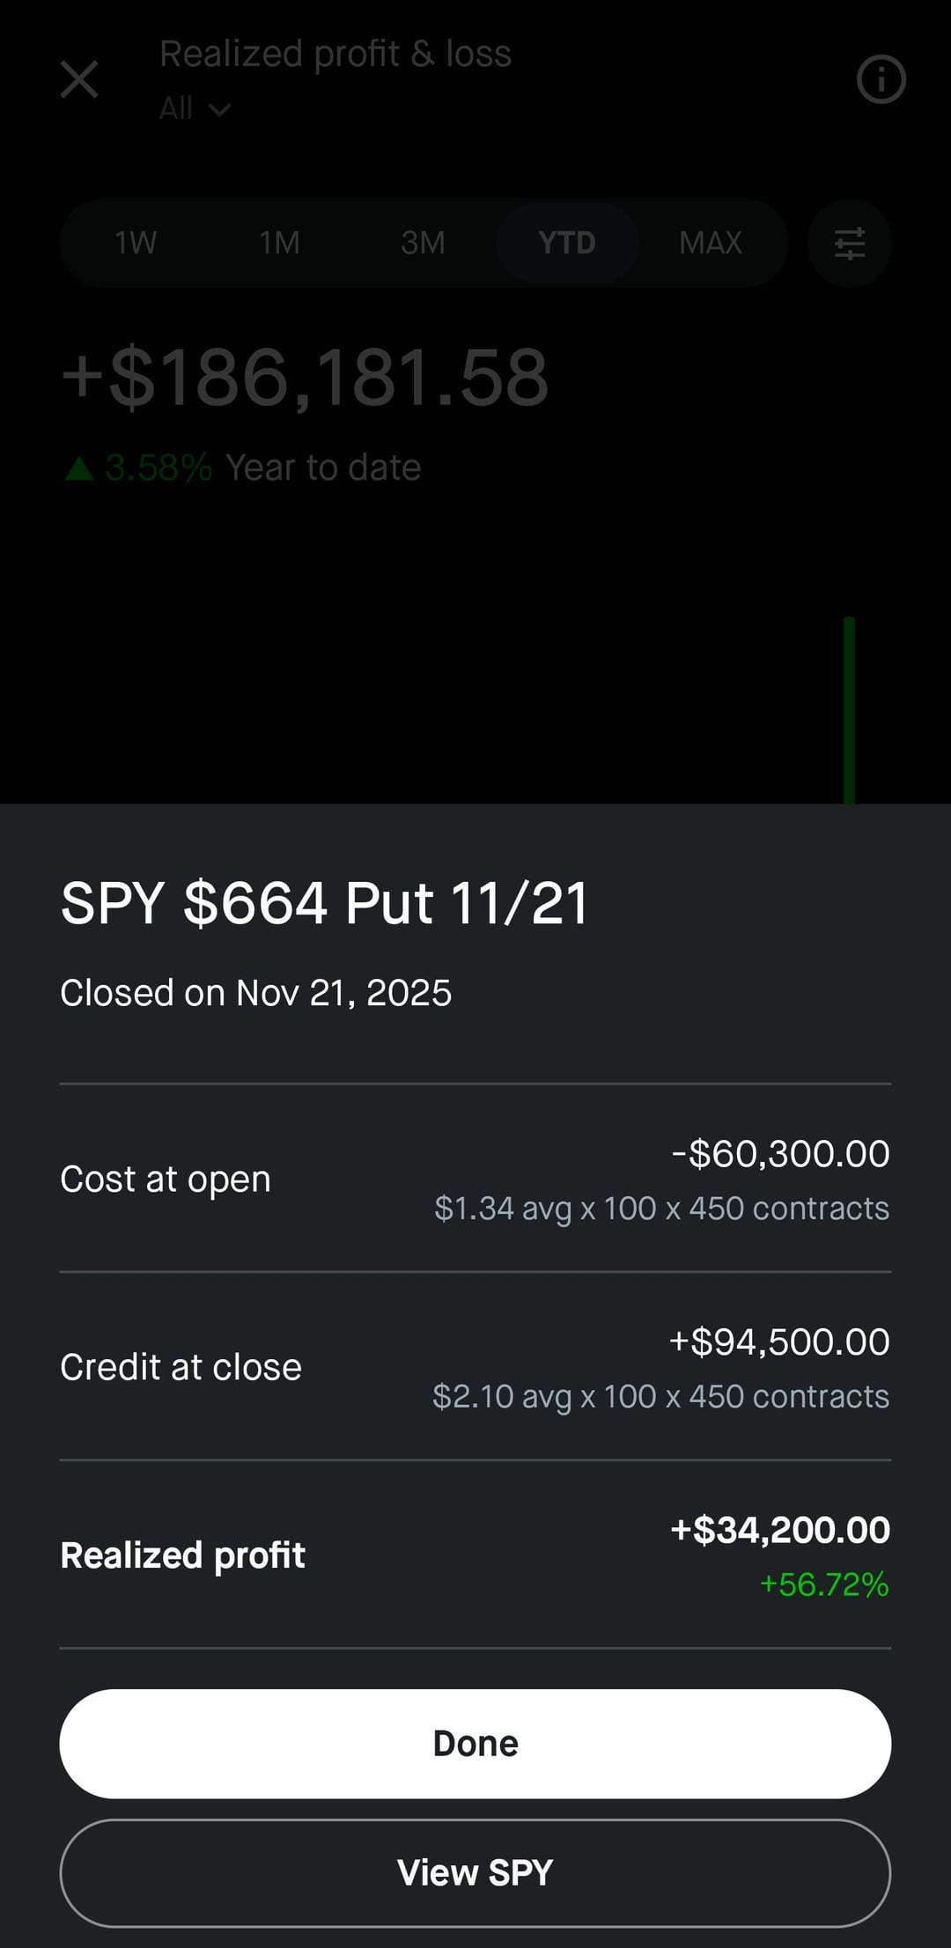Open the View SPY button
This screenshot has height=1948, width=951.
[475, 1872]
